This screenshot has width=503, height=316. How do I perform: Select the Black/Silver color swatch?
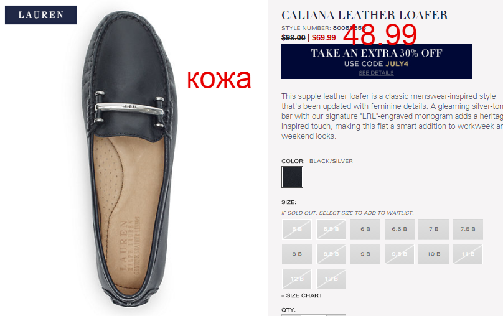pos(292,177)
